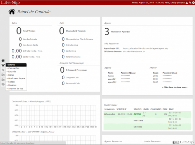Select phone login 2005
The image size is (195, 145).
[155, 76]
